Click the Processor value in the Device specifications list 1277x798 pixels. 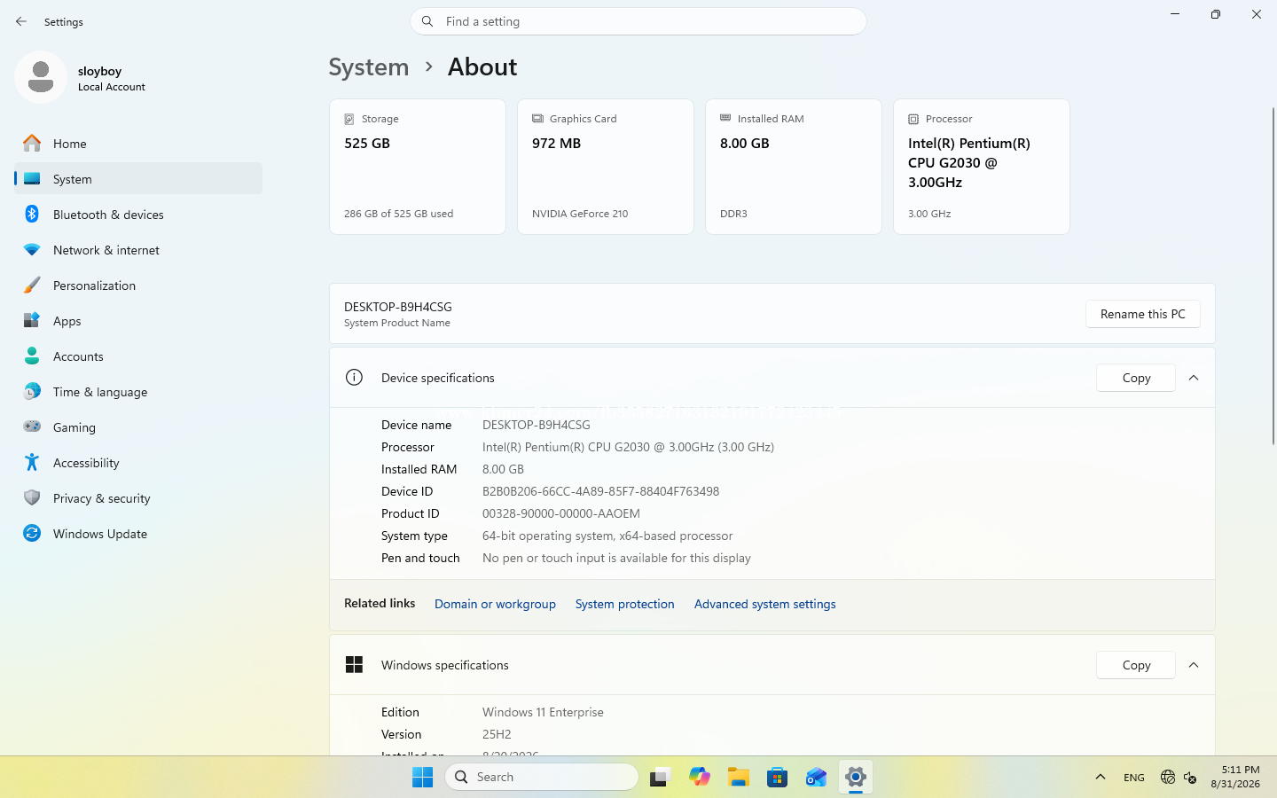[x=628, y=447]
